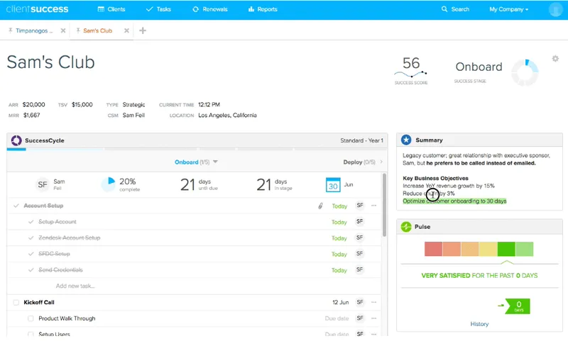
Task: Select the red pulse swatch
Action: [433, 249]
